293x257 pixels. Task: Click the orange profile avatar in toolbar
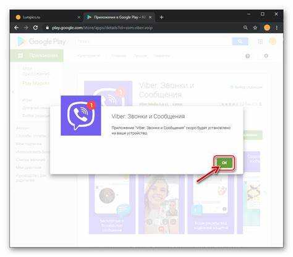267,28
